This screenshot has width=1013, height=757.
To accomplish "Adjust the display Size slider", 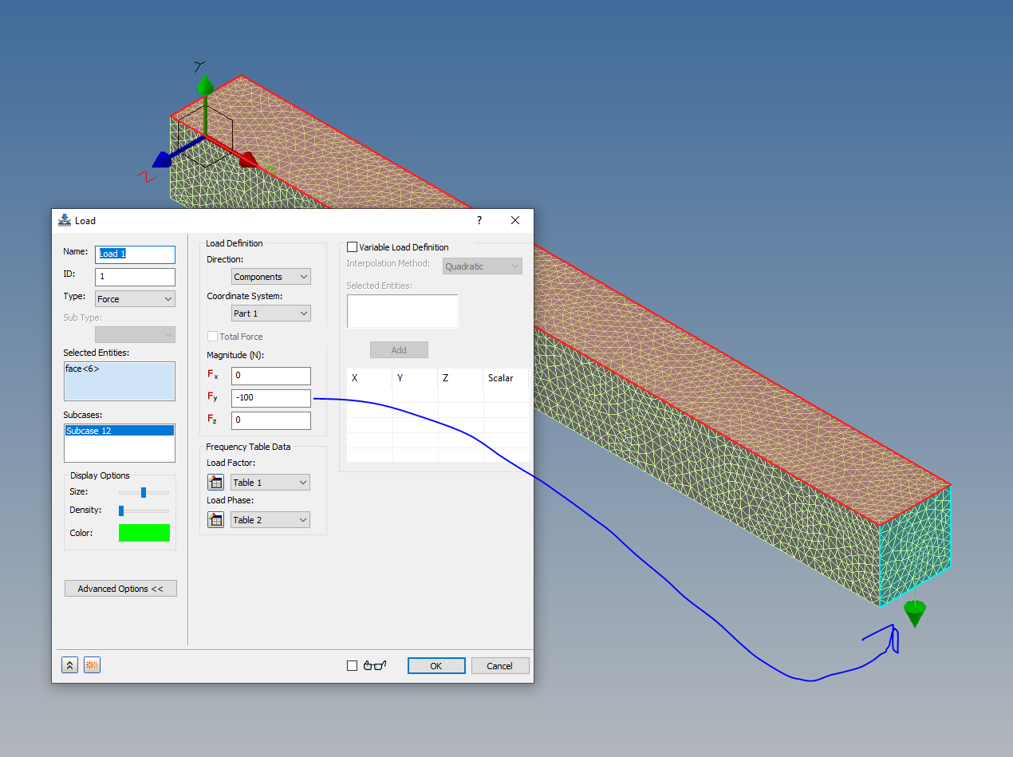I will pos(144,492).
